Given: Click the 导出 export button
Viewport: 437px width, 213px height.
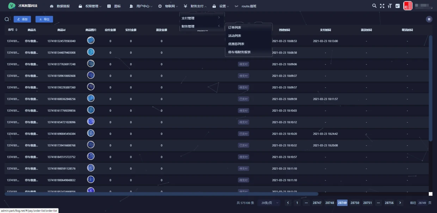Looking at the screenshot, I should click(x=44, y=19).
